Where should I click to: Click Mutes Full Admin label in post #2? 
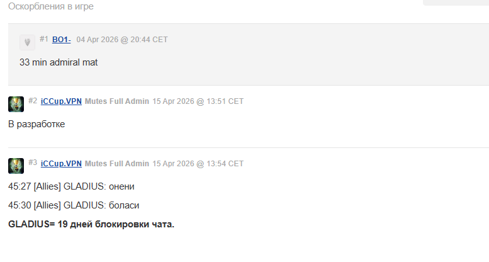click(116, 101)
